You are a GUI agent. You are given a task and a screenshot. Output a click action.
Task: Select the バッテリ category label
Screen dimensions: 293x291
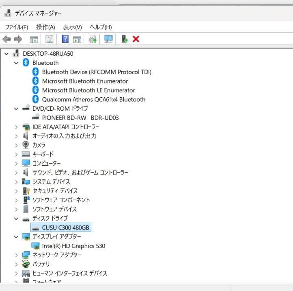[x=41, y=264]
